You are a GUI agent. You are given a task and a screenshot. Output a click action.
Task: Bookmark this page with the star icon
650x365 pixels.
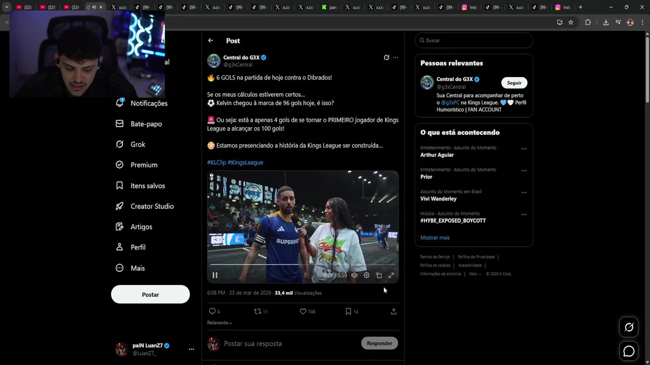tap(571, 22)
